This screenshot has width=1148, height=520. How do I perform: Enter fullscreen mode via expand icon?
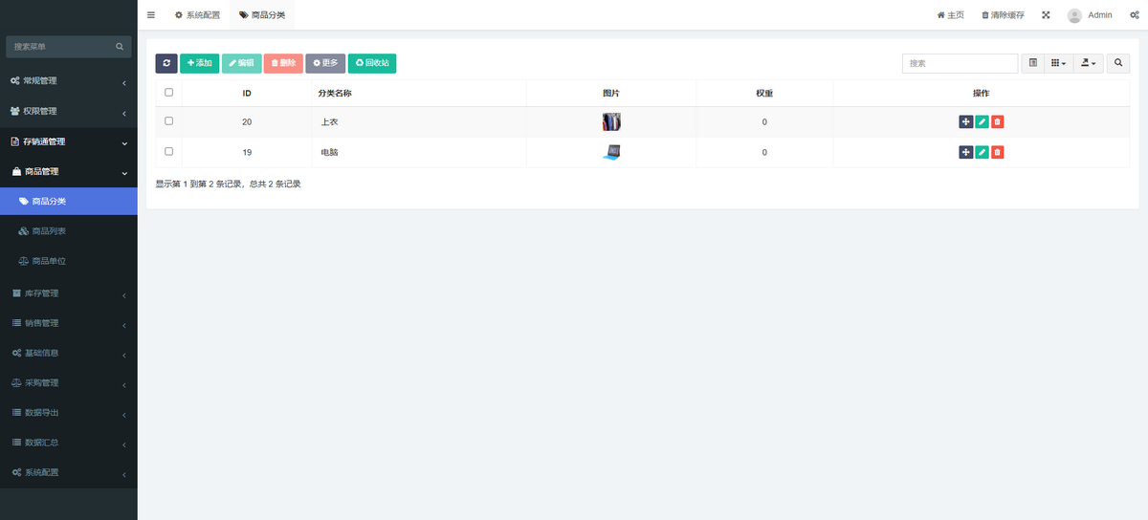coord(1046,15)
